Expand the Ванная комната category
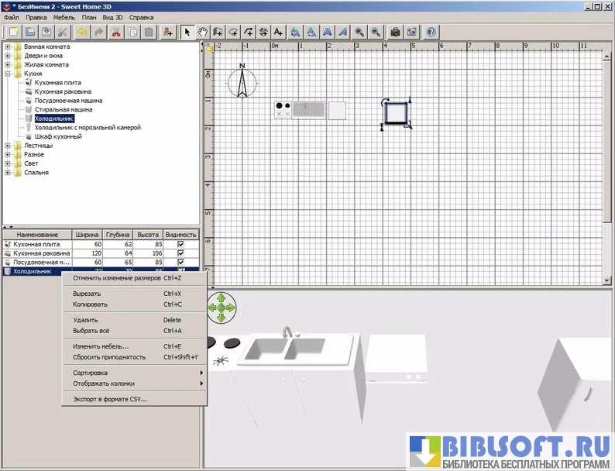615x471 pixels. point(8,47)
